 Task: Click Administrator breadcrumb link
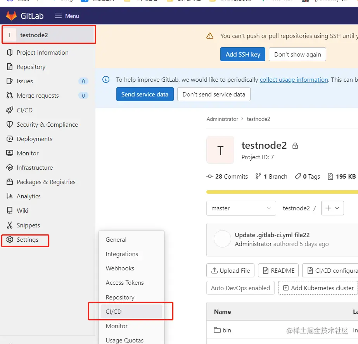coord(222,119)
